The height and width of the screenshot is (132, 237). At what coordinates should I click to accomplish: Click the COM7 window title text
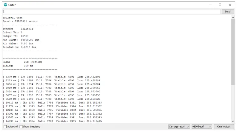12,5
